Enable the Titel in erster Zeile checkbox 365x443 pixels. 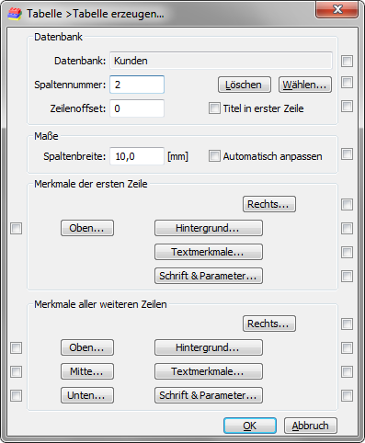(x=214, y=108)
